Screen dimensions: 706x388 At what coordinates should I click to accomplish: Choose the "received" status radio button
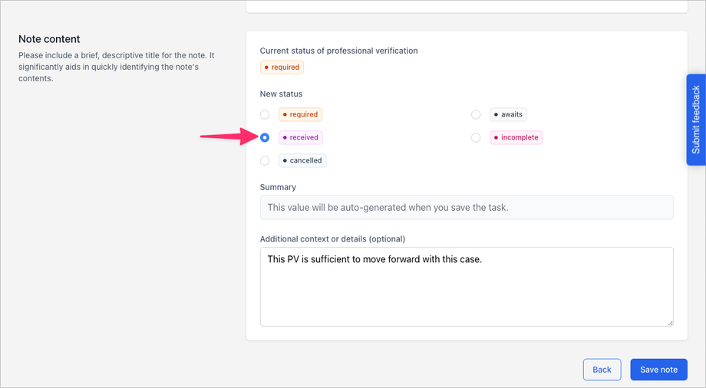[x=265, y=138]
